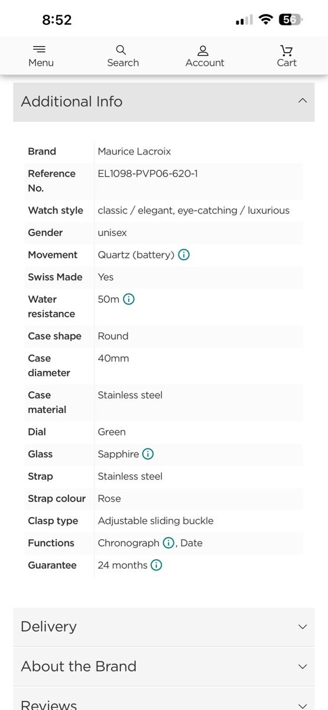Viewport: 328px width, 710px height.
Task: Tap the Search magnifier icon
Action: (x=121, y=50)
